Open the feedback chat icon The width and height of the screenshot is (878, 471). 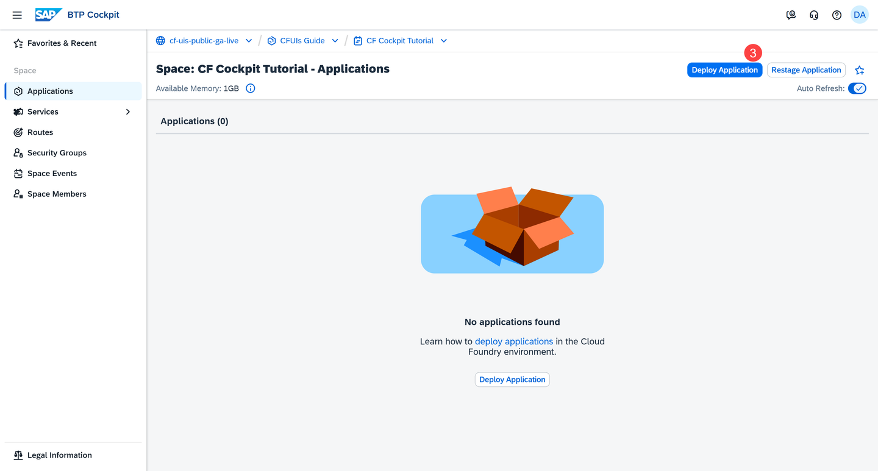pyautogui.click(x=791, y=15)
